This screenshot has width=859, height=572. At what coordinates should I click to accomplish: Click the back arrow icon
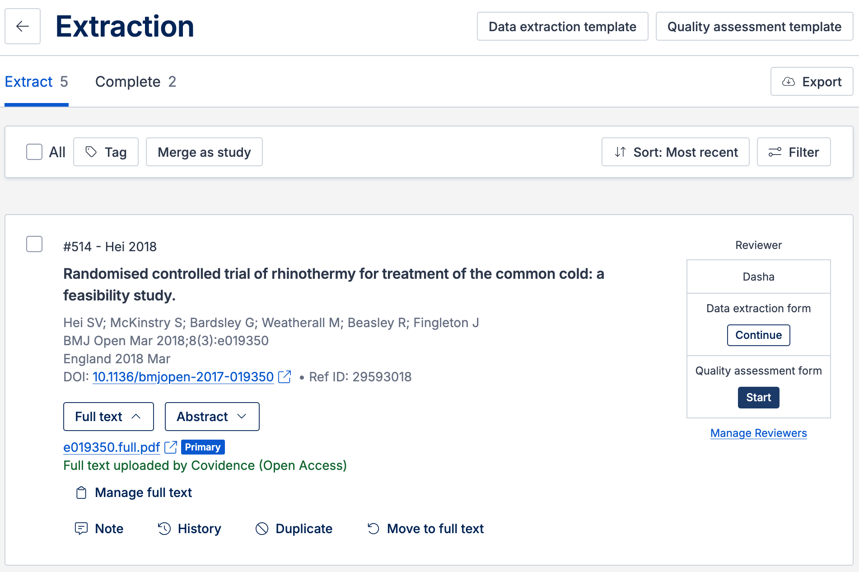click(x=23, y=26)
